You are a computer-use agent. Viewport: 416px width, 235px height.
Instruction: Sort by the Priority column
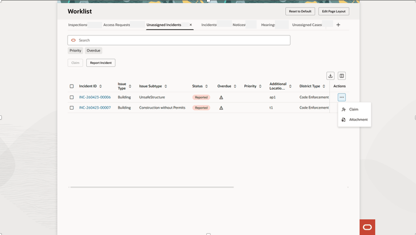coord(260,86)
